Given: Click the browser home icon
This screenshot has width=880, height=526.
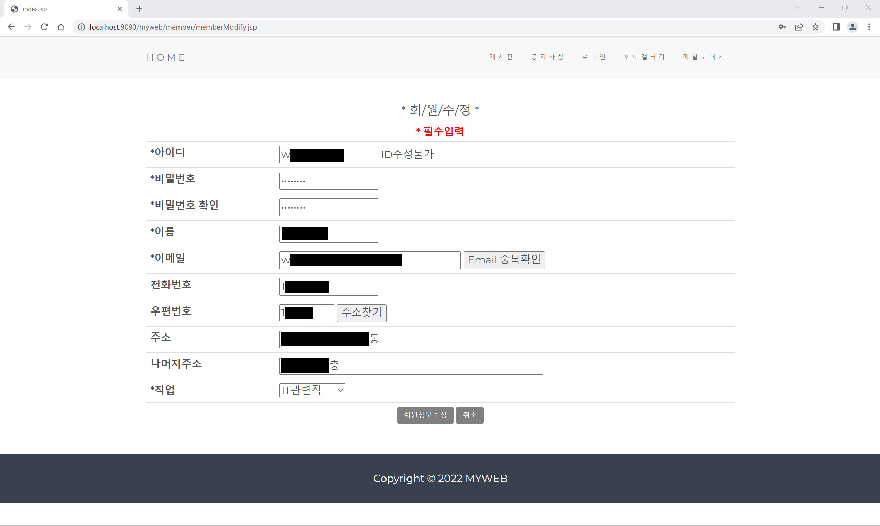Looking at the screenshot, I should [61, 27].
